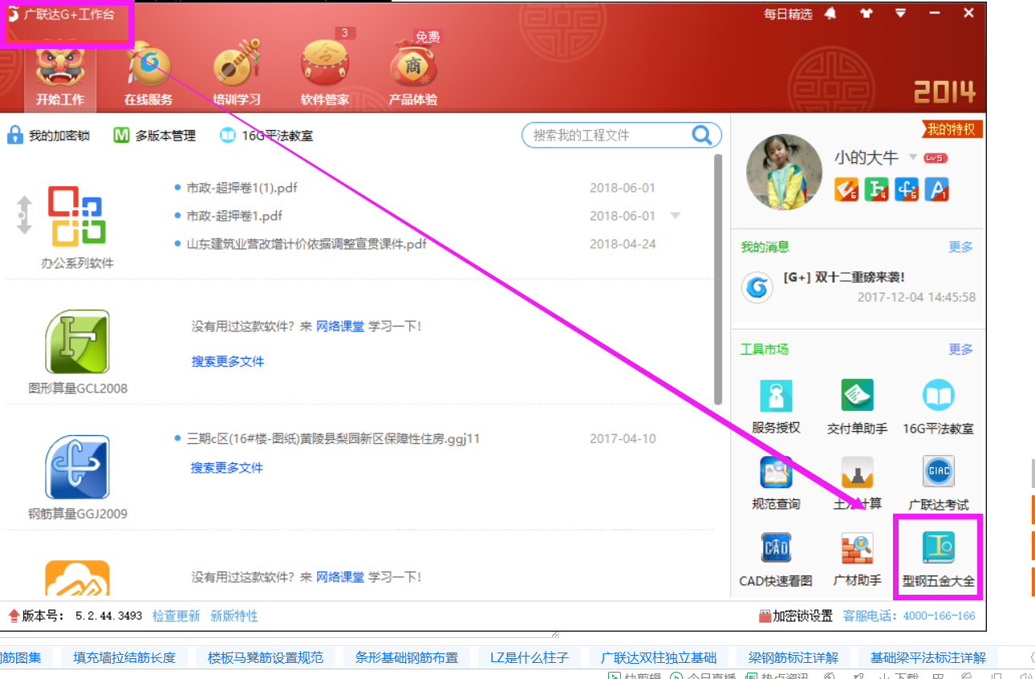Click the 4000-166-166 service phone number

point(939,616)
